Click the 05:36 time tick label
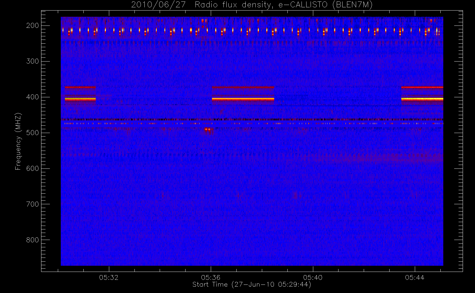 [x=211, y=277]
